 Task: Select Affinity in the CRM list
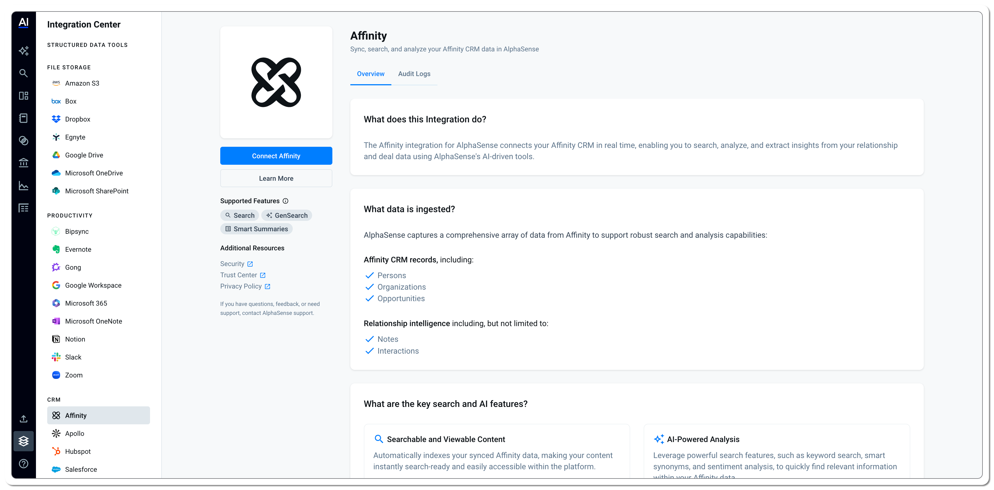click(x=98, y=416)
